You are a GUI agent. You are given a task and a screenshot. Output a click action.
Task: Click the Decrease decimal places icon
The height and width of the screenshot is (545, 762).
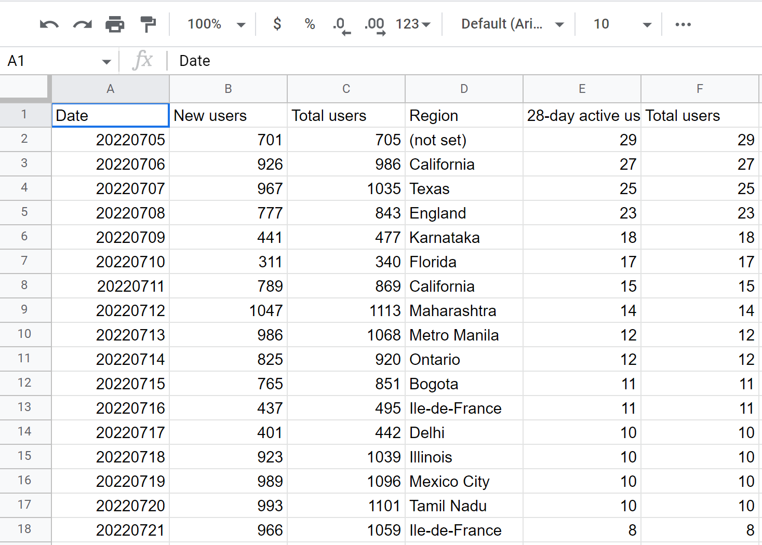(x=341, y=25)
